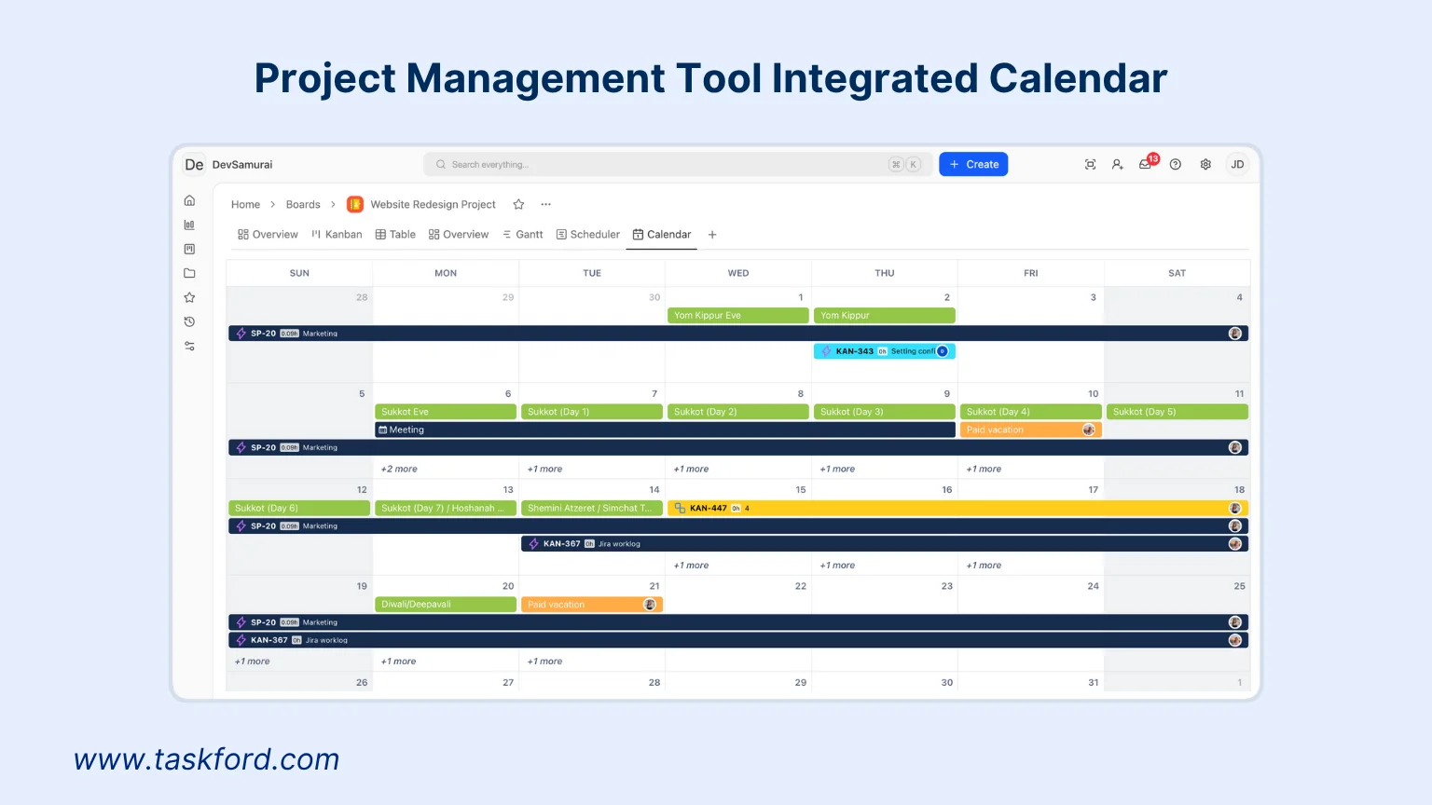This screenshot has width=1432, height=805.
Task: Star the Website Redesign Project
Action: pos(518,204)
